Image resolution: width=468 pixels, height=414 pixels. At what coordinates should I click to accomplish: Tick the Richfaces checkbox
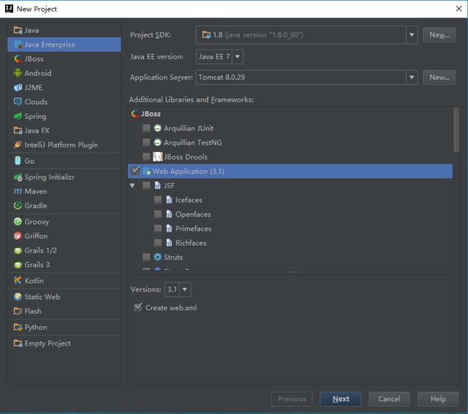click(x=158, y=243)
